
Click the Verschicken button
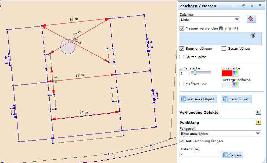(236, 99)
